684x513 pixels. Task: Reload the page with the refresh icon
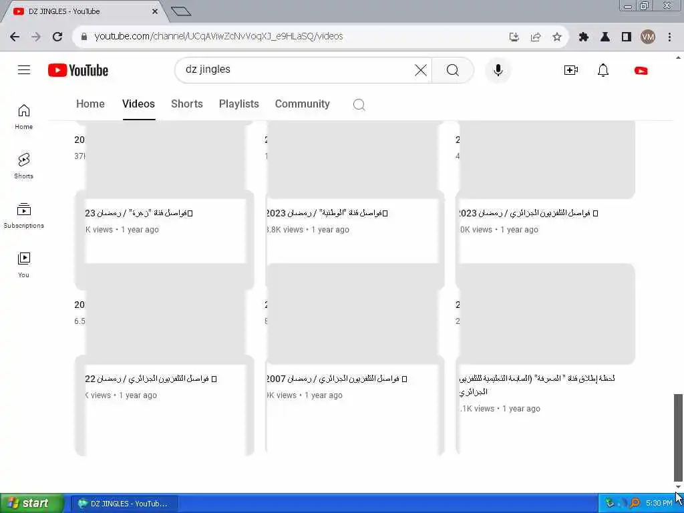point(57,37)
